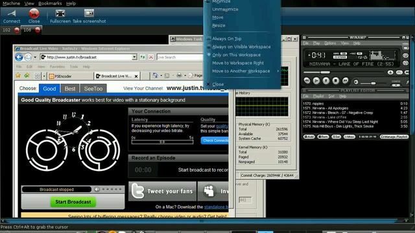Select Only on This Workspace option

click(236, 55)
